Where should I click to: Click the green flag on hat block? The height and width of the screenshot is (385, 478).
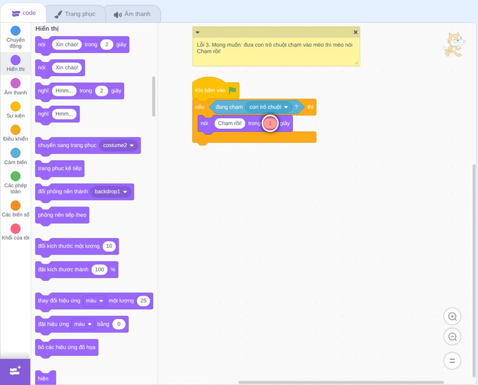pos(233,90)
